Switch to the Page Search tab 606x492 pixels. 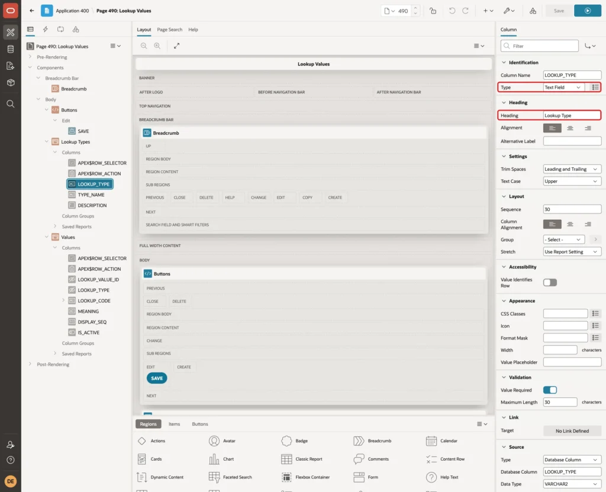pyautogui.click(x=169, y=30)
